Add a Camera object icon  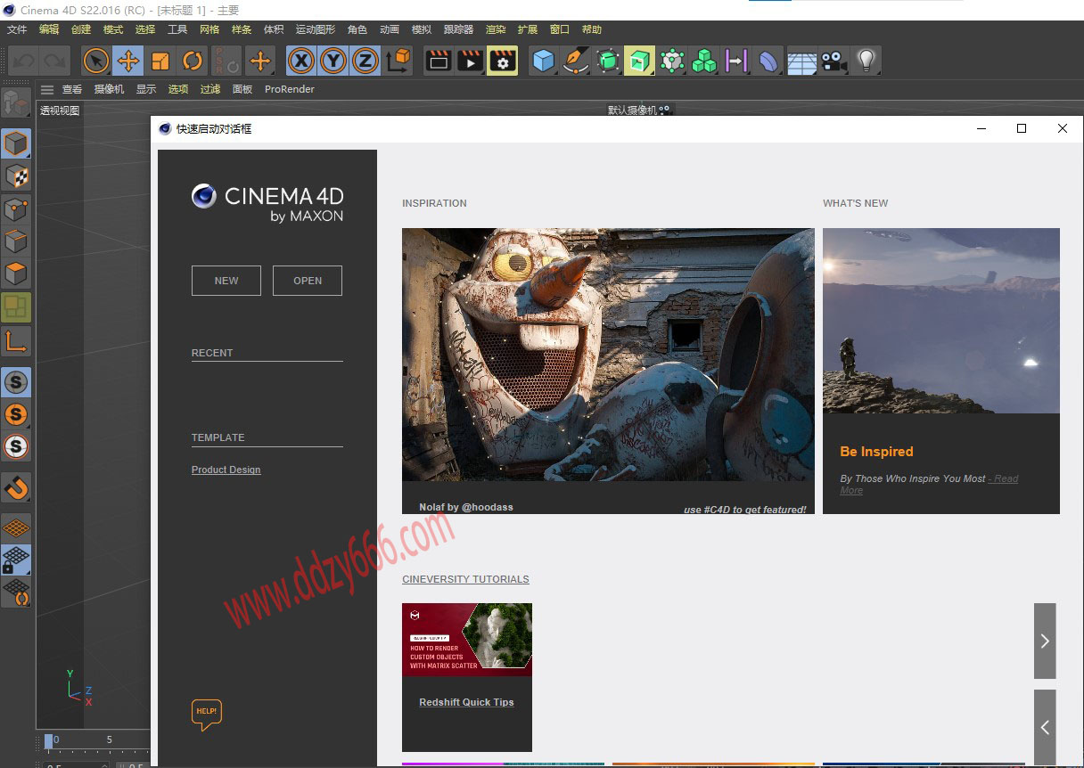(x=834, y=61)
